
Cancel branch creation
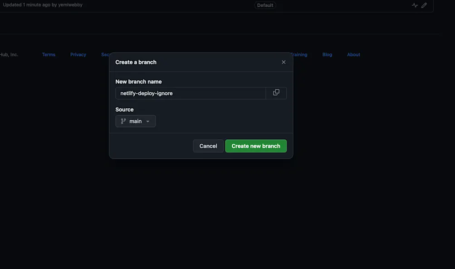coord(208,146)
